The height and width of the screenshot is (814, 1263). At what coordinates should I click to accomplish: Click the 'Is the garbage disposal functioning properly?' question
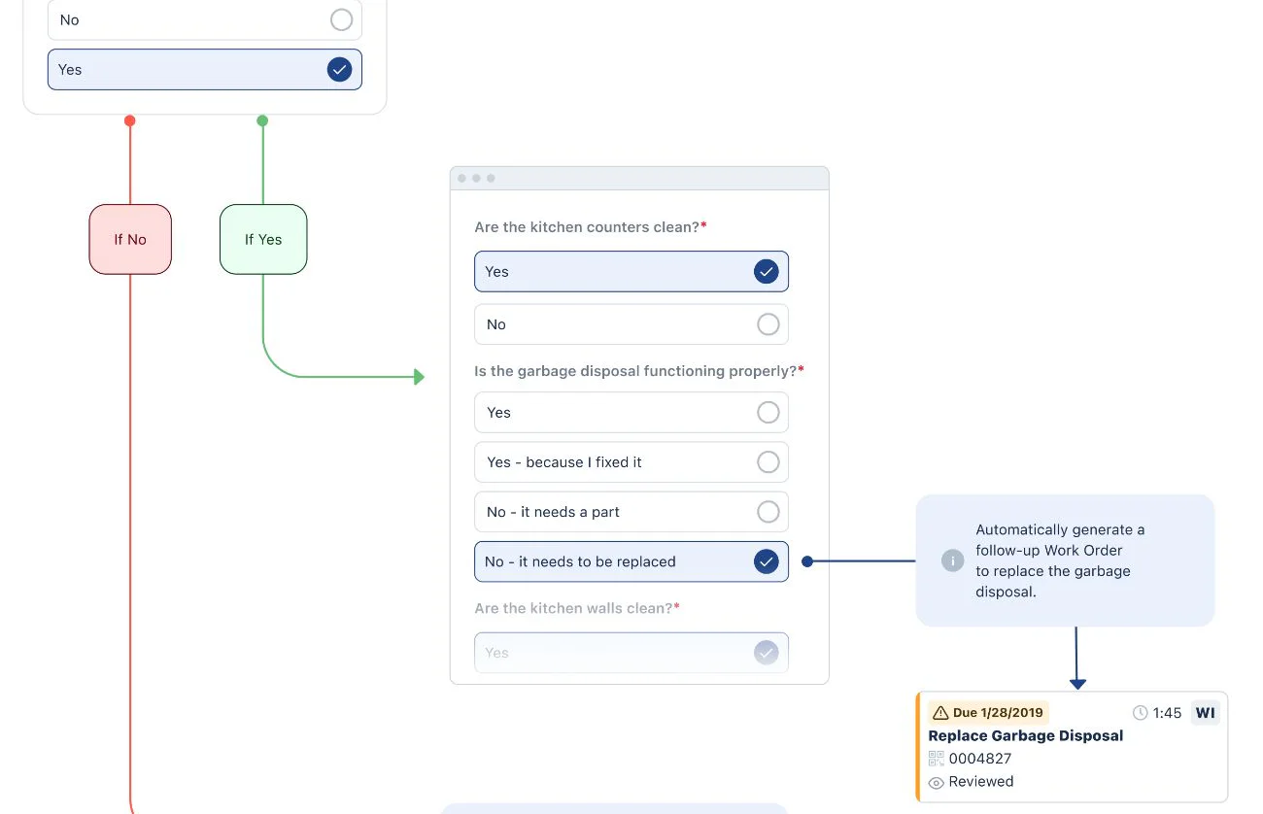(x=639, y=371)
